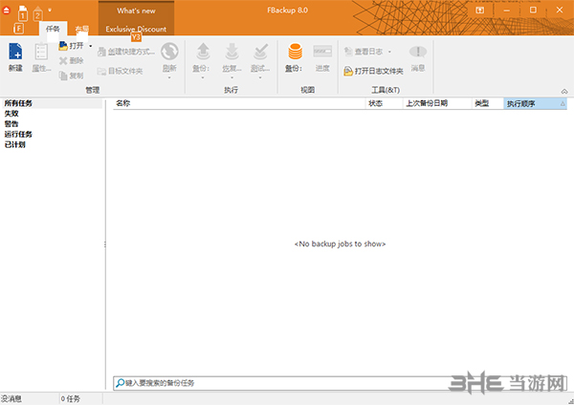Click quick access icon labeled 1
The width and height of the screenshot is (574, 405).
(23, 13)
